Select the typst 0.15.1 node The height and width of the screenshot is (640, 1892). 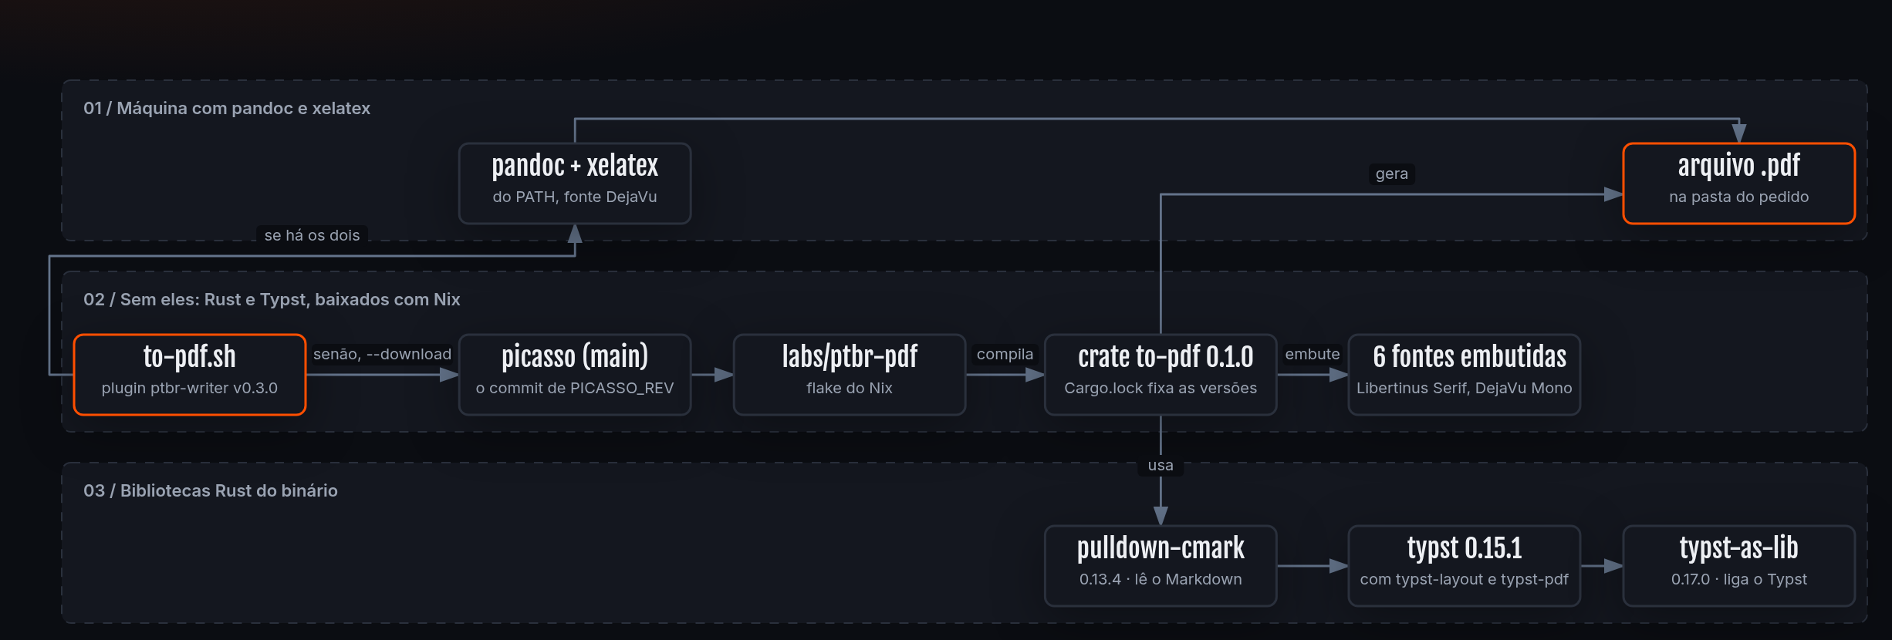coord(1465,566)
